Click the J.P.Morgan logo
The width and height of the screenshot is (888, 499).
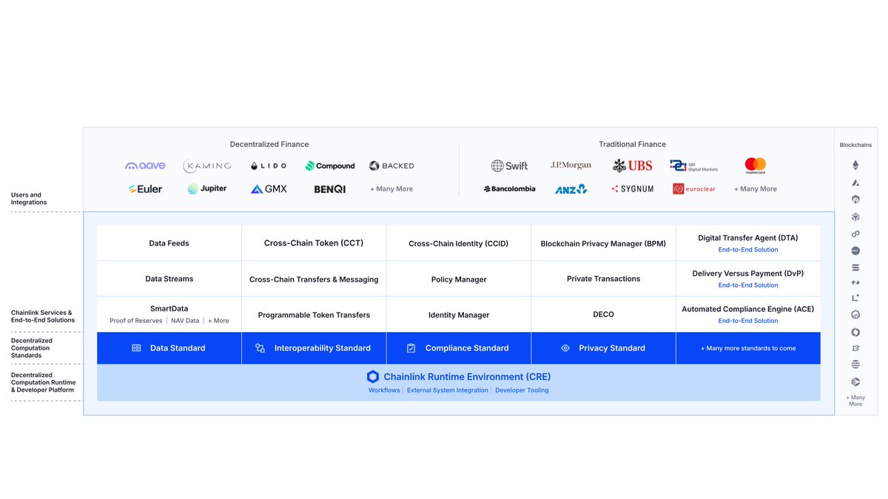[571, 165]
